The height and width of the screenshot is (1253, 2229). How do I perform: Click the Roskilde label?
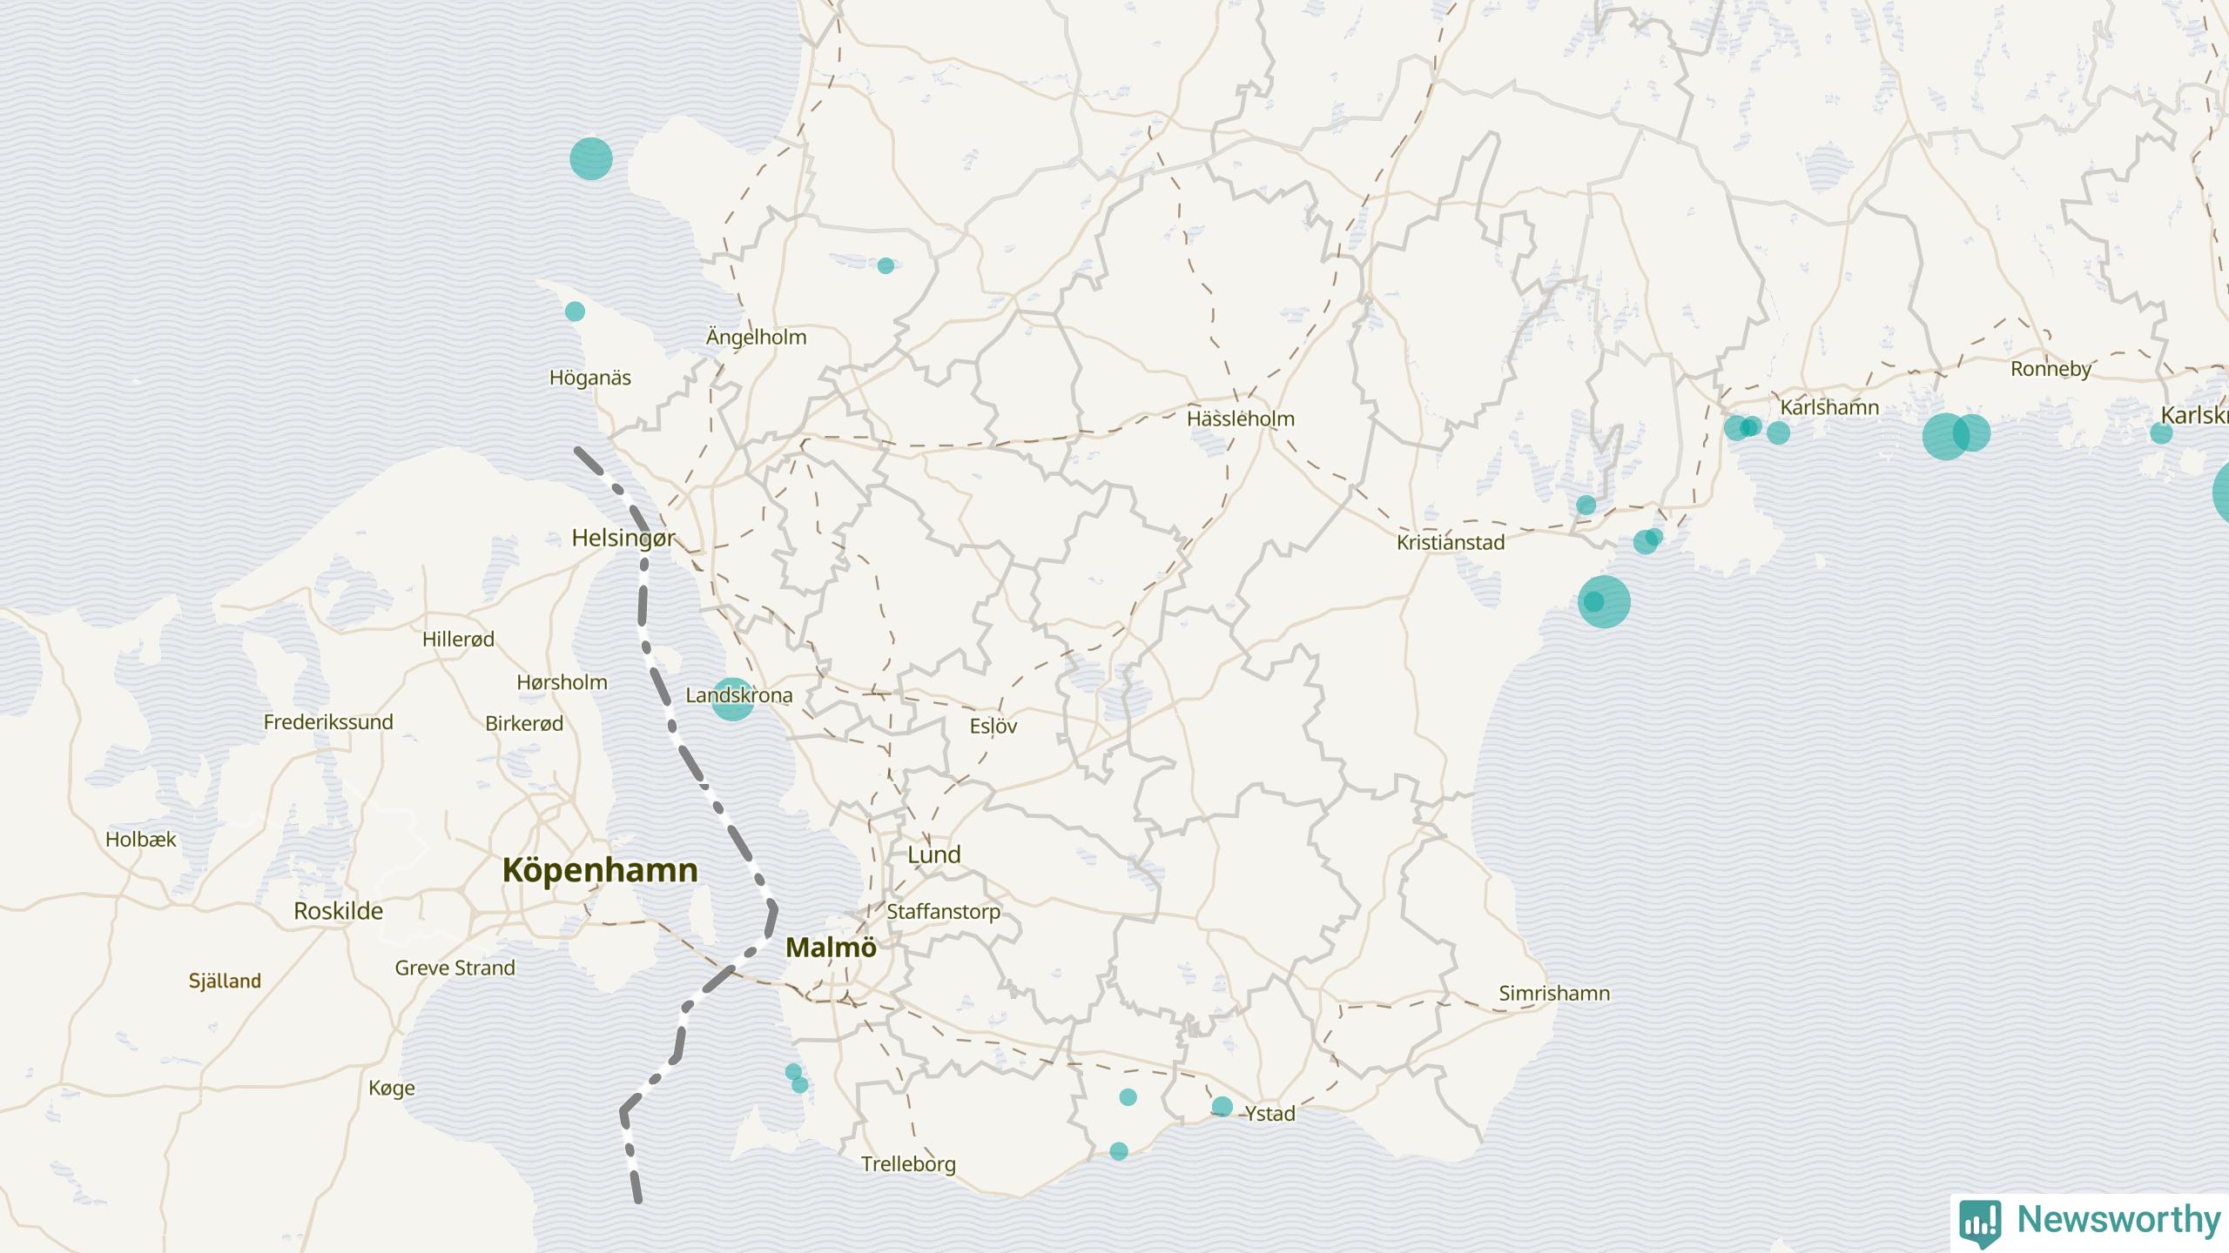338,911
